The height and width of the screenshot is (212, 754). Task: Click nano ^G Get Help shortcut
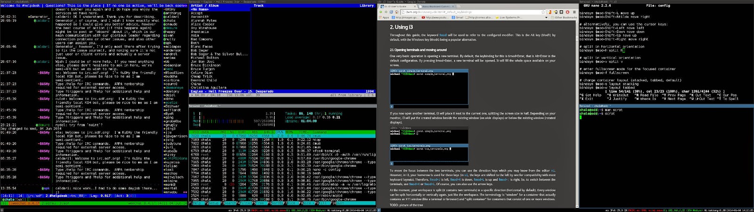click(x=590, y=95)
